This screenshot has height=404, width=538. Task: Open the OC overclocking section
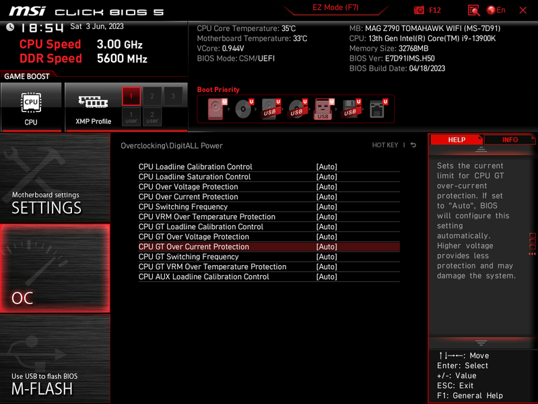pos(55,268)
